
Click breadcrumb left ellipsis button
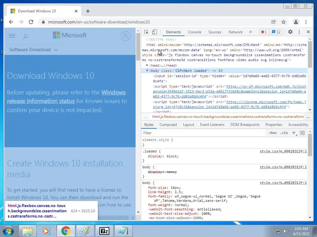(145, 117)
